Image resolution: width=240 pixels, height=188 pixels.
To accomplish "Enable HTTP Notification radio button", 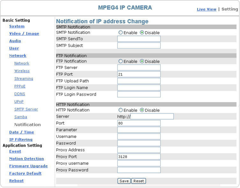I will [x=121, y=110].
